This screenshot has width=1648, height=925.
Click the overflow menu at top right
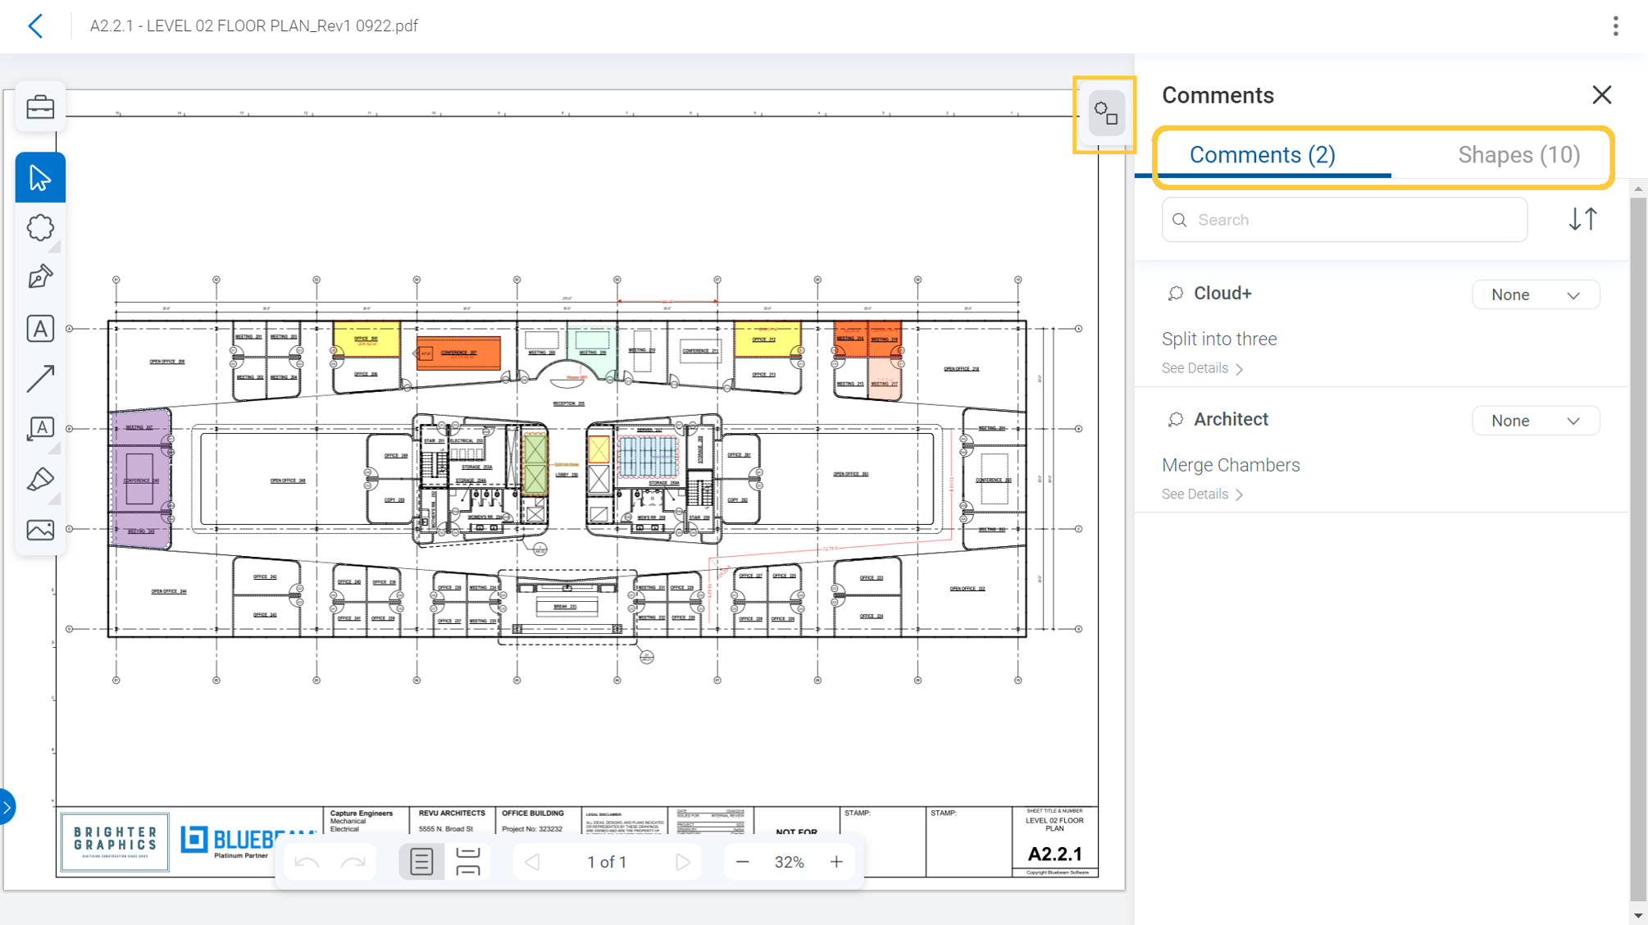point(1614,25)
